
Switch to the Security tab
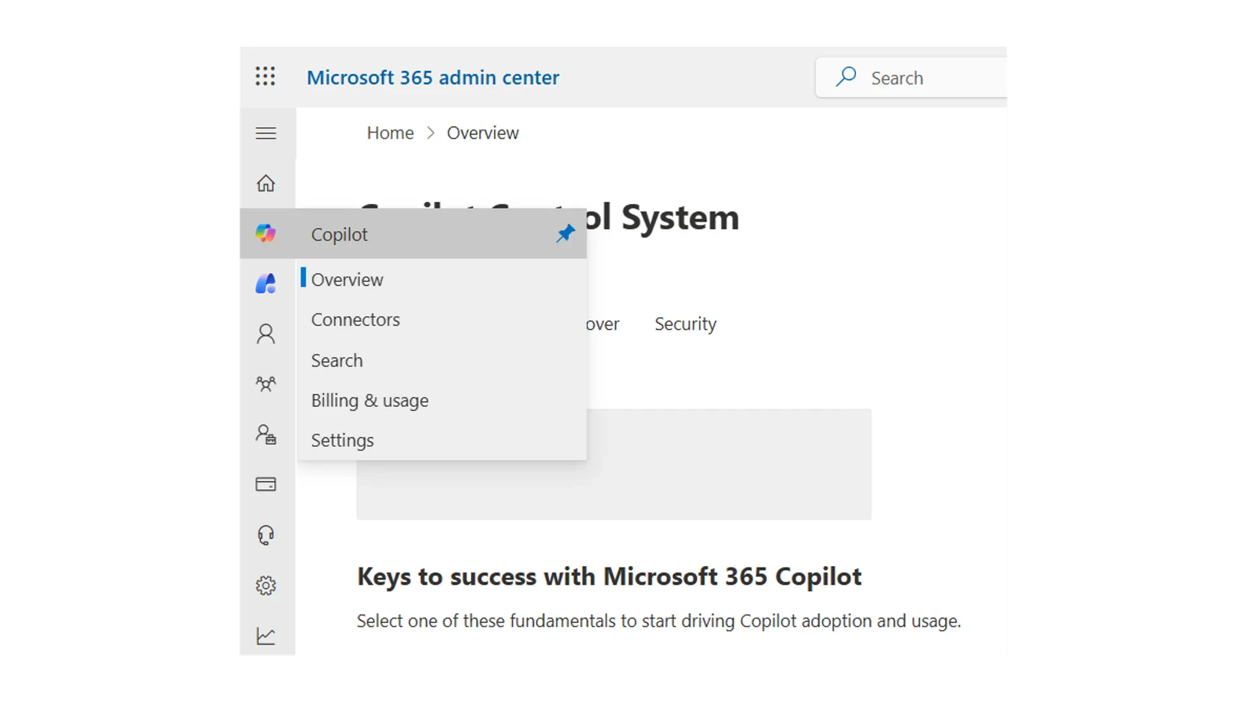tap(685, 324)
